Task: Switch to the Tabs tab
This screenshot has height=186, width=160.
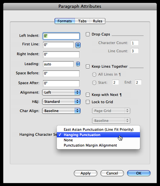Action: coord(82,21)
